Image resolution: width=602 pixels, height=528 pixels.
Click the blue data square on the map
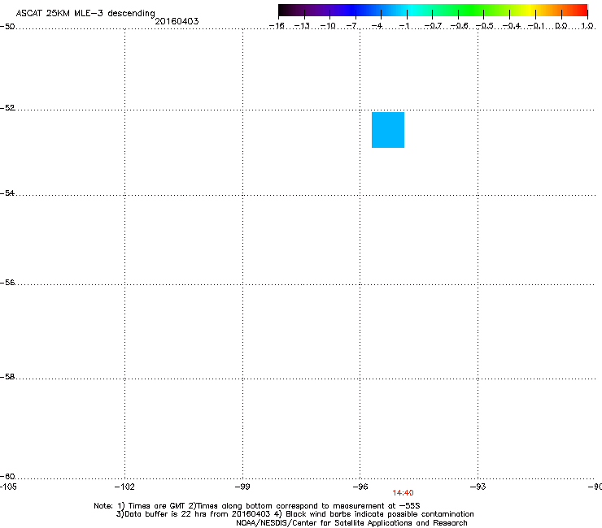(x=388, y=130)
